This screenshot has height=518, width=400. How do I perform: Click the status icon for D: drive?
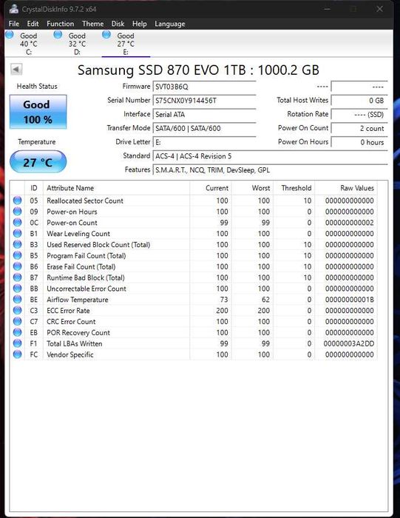(x=58, y=34)
